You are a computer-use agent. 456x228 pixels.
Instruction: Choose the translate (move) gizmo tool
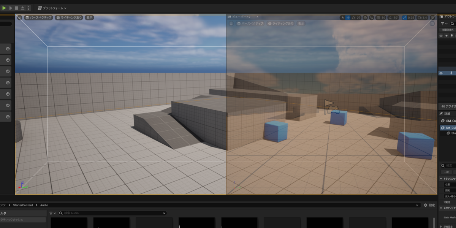pos(348,17)
